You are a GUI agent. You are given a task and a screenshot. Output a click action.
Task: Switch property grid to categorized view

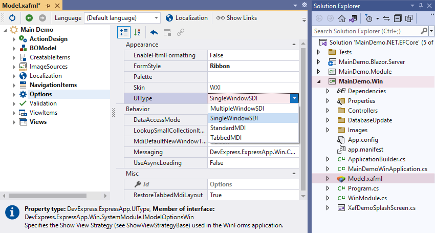[124, 32]
